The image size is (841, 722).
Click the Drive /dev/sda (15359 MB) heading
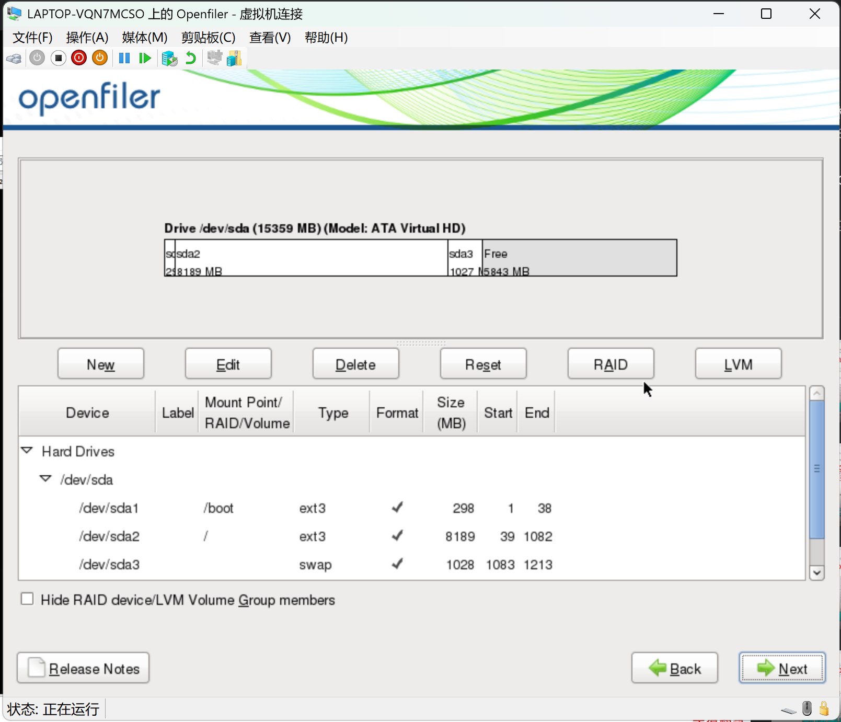[315, 228]
